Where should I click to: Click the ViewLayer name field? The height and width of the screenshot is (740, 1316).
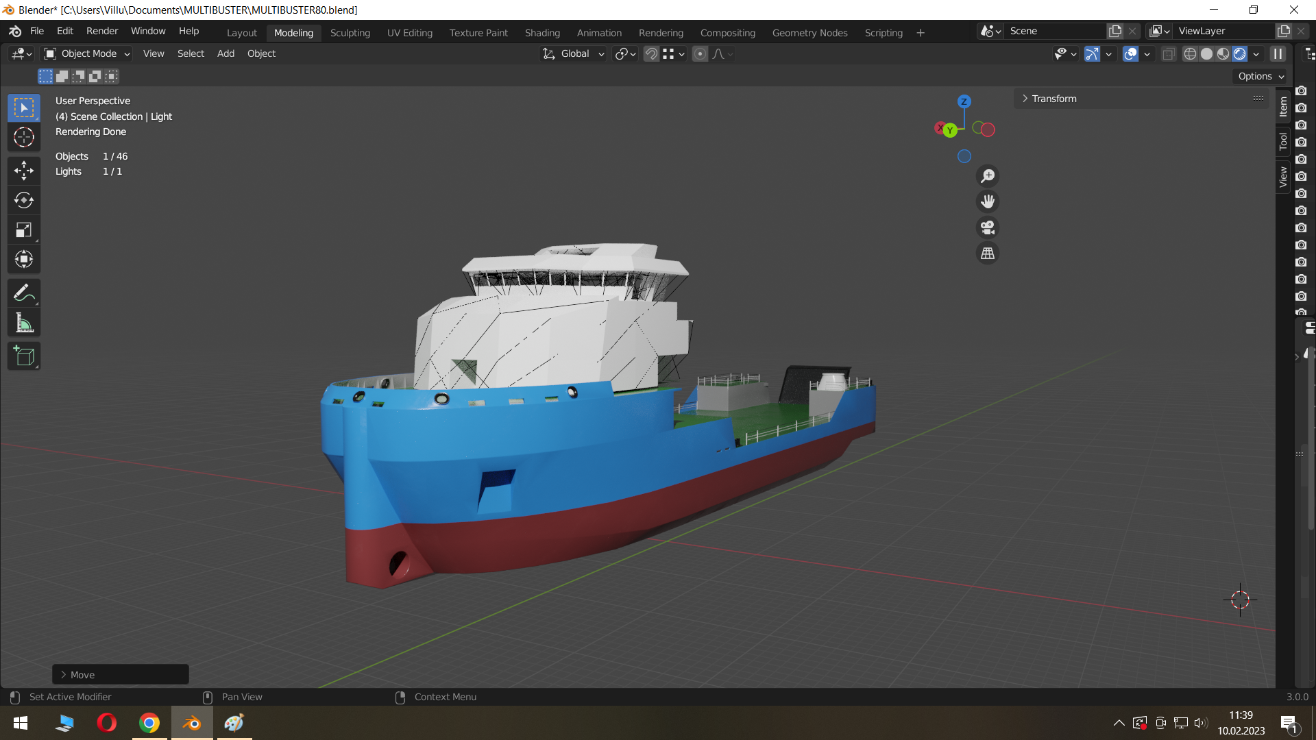pyautogui.click(x=1224, y=32)
